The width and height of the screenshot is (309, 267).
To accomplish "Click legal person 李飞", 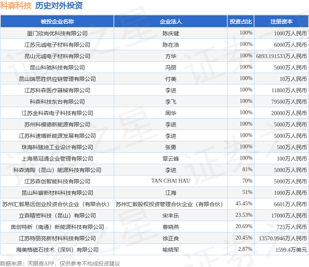I will pyautogui.click(x=171, y=102).
